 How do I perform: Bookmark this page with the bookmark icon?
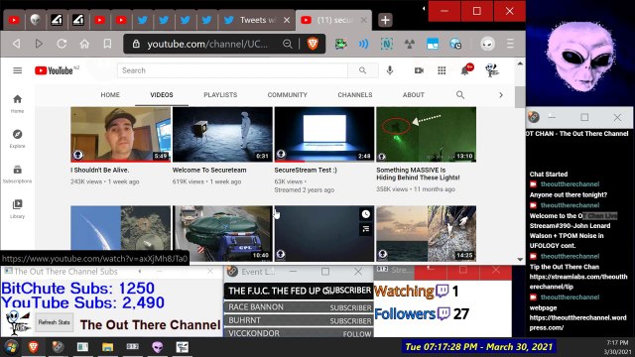[107, 44]
